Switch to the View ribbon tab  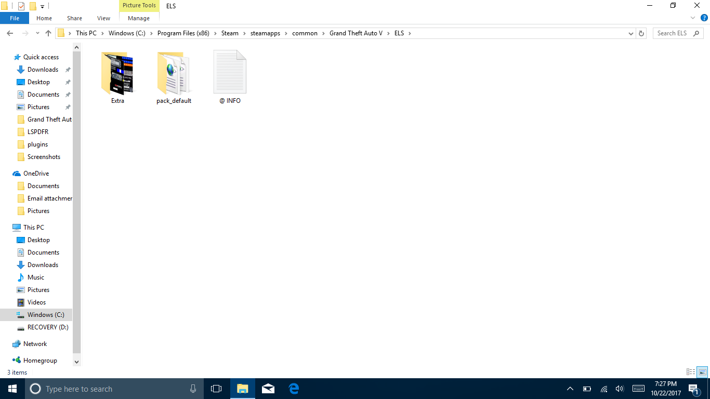[103, 18]
